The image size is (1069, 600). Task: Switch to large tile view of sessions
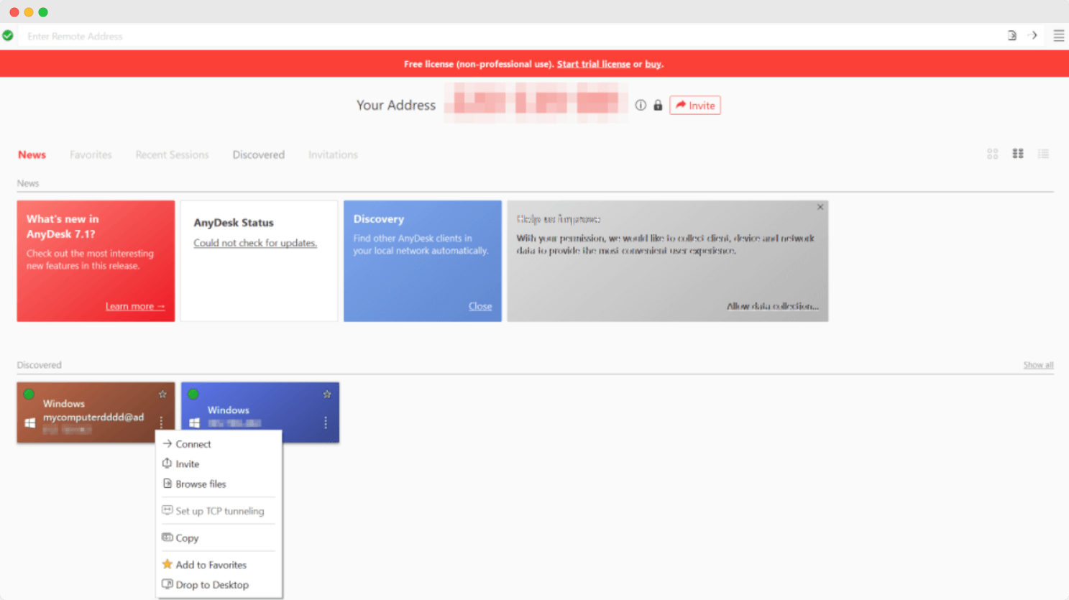tap(1018, 153)
